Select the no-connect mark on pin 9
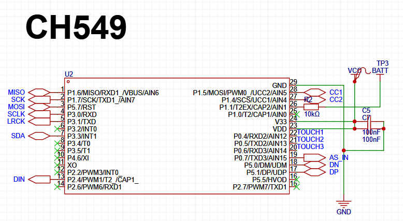Screen dimensions: 403x221 pos(57,151)
